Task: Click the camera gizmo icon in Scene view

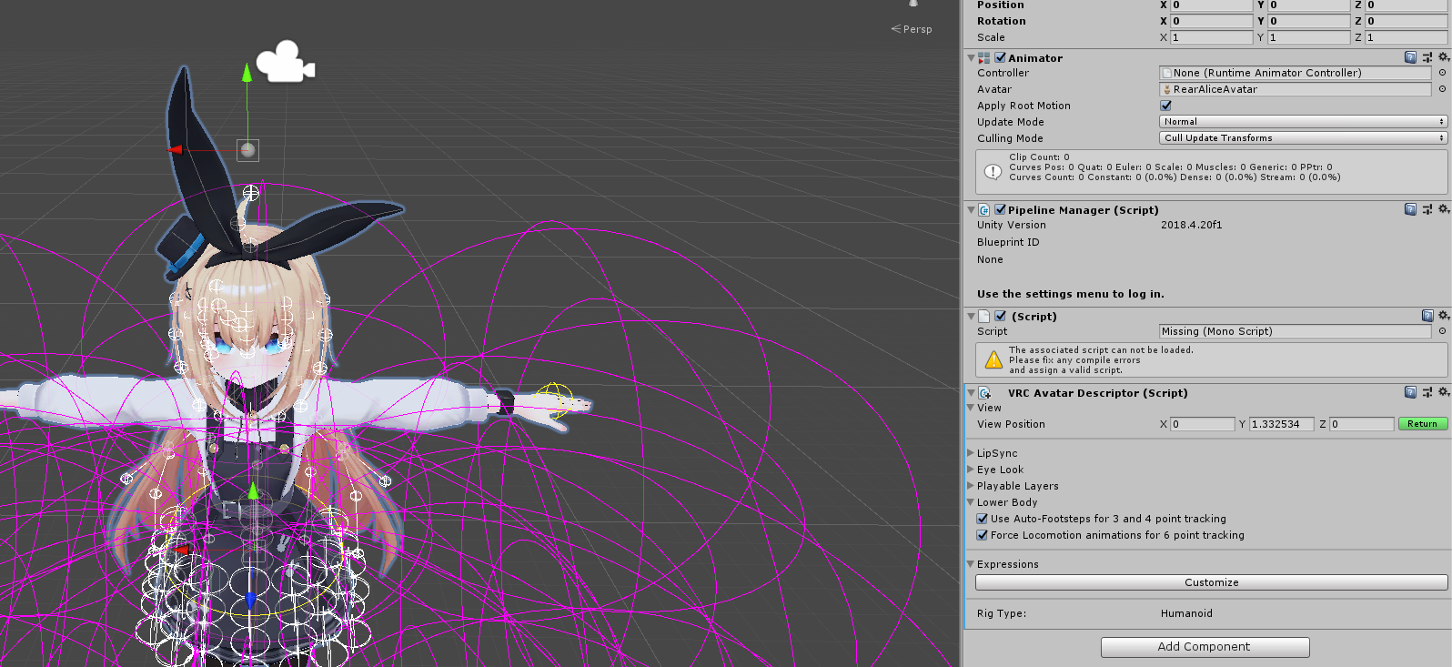Action: (285, 62)
